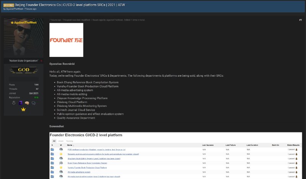This screenshot has width=306, height=179.
Task: Open the AgainstTheWest avatar image
Action: 24,38
